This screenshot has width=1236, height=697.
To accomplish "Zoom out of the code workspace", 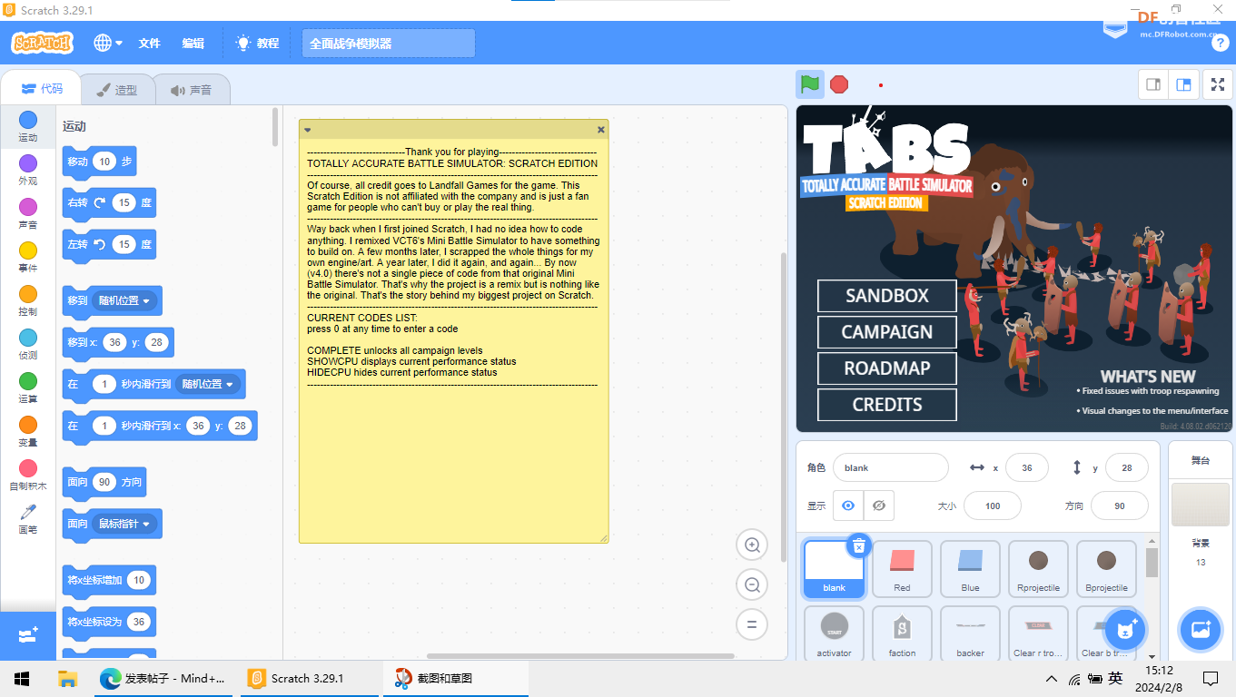I will click(x=752, y=585).
